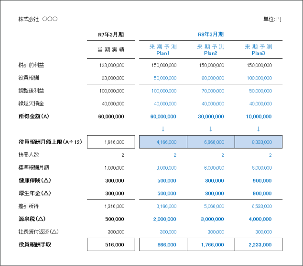Select the highlighted cell with 8,333,000

(x=259, y=142)
